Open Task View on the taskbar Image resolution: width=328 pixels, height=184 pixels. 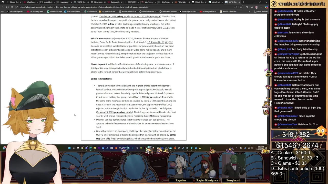pos(78,148)
